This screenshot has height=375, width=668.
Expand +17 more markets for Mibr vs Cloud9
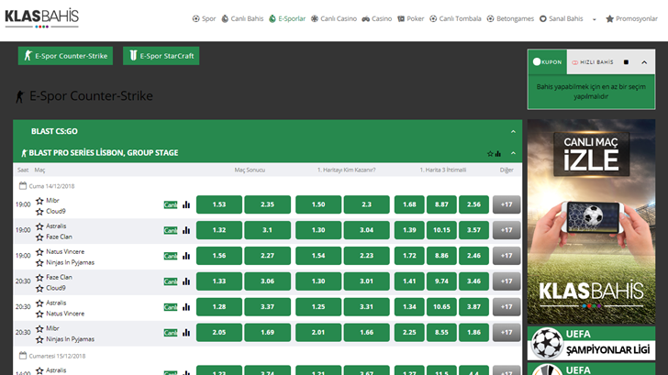point(507,204)
